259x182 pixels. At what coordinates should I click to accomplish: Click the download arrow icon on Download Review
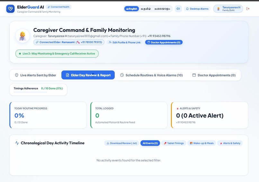(108, 143)
